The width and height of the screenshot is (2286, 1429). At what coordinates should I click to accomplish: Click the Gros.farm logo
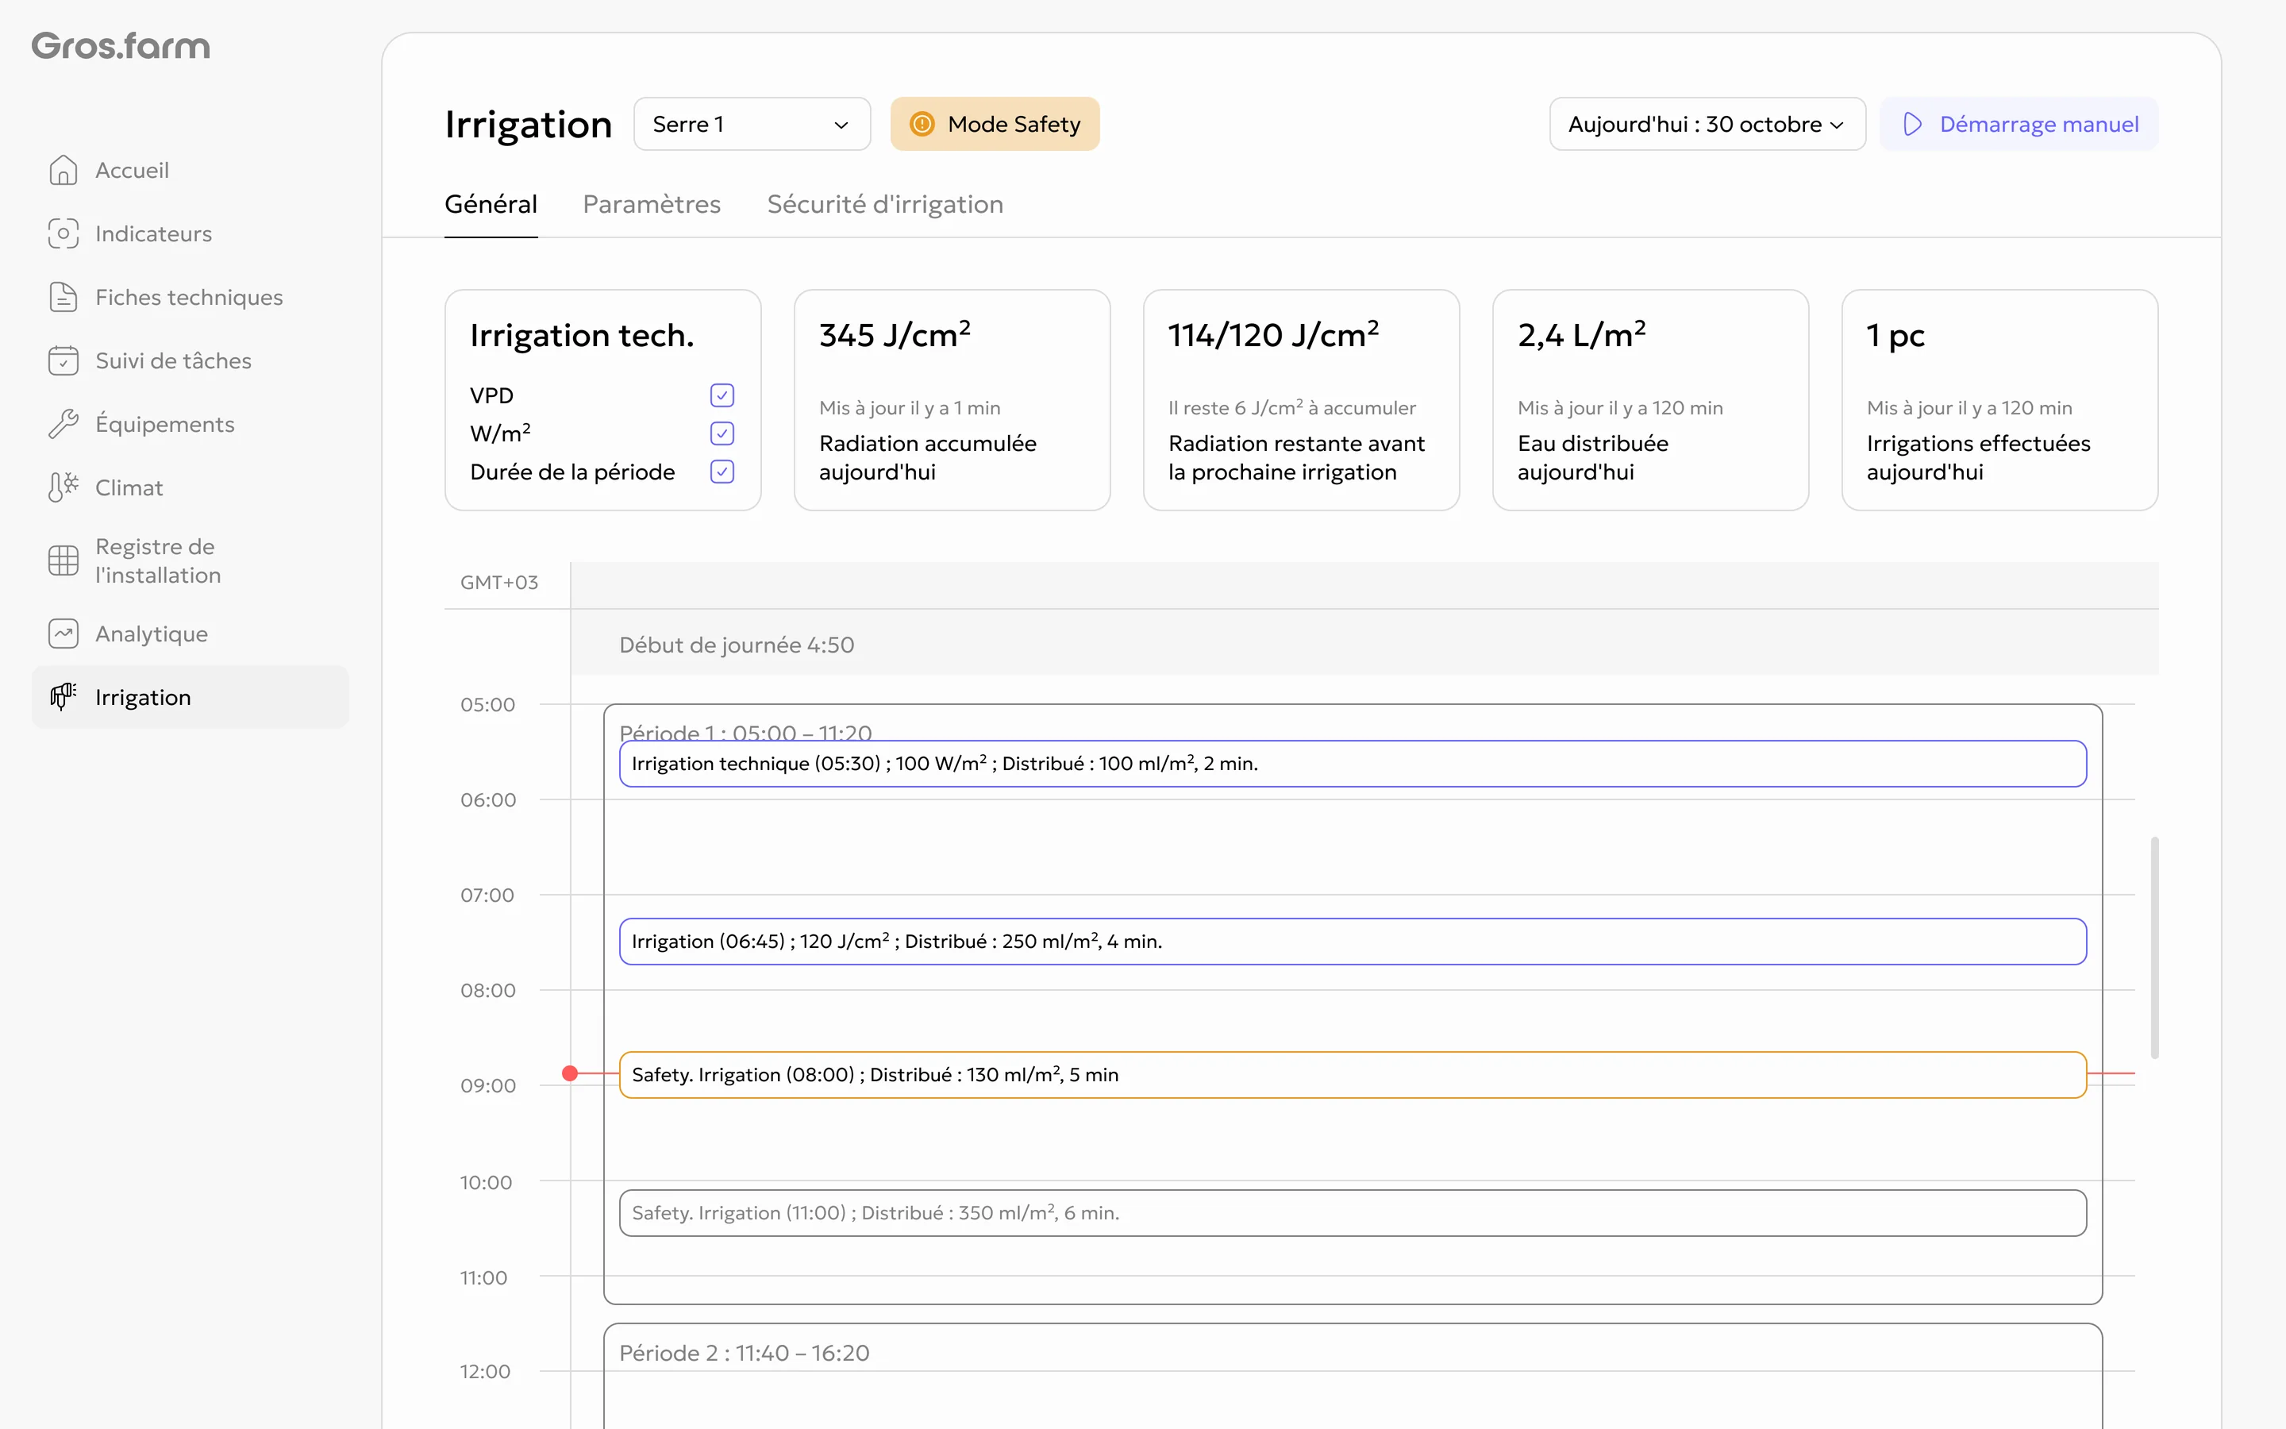tap(121, 45)
